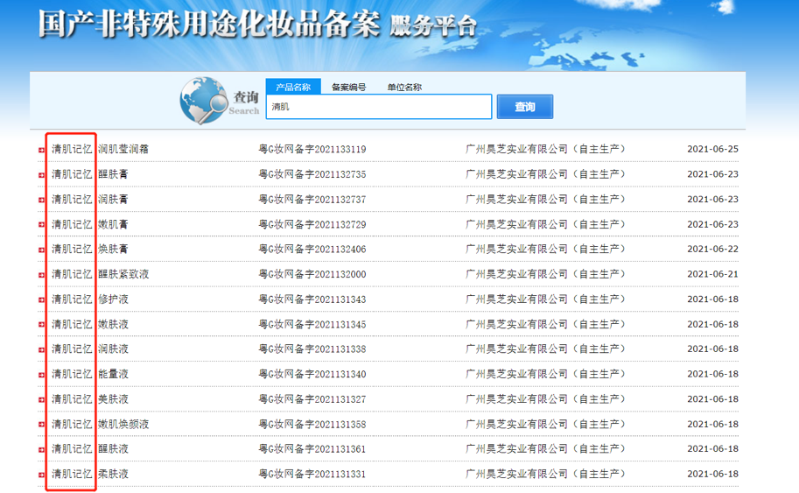The image size is (799, 493).
Task: Expand row icon for 修护液
Action: 41,299
